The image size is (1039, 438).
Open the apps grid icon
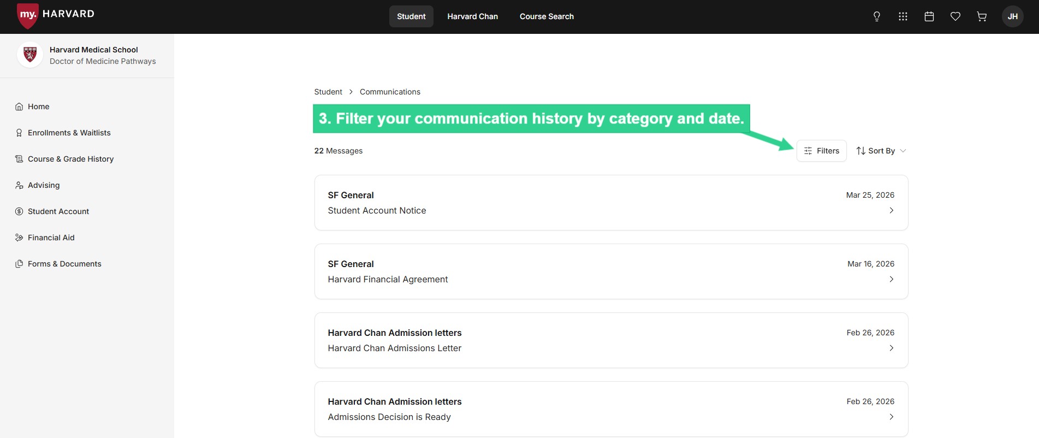coord(903,16)
